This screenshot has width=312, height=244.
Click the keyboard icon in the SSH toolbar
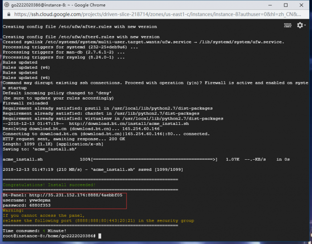pos(287,25)
